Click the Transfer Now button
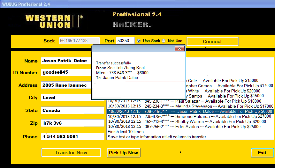 (x=71, y=153)
